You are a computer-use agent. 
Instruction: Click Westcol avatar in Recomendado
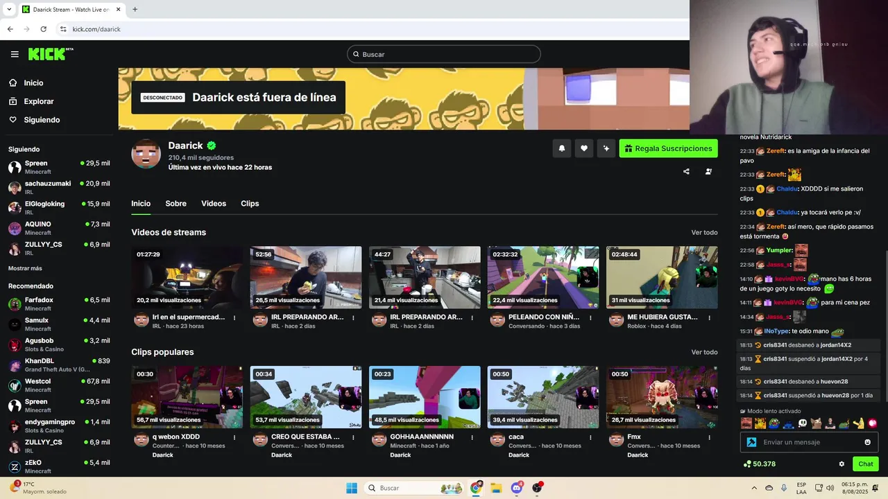(15, 385)
